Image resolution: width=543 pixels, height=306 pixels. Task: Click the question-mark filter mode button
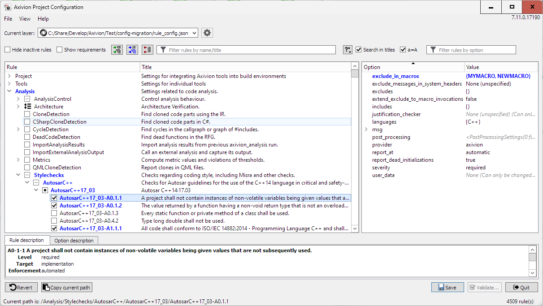(x=348, y=50)
